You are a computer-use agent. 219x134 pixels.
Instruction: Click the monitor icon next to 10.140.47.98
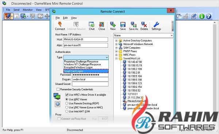[x=124, y=62]
